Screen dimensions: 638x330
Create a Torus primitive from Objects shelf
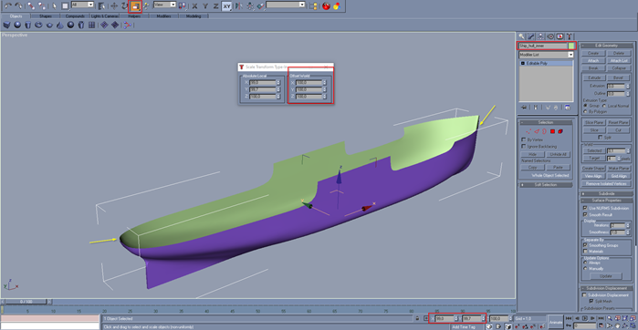(x=38, y=26)
